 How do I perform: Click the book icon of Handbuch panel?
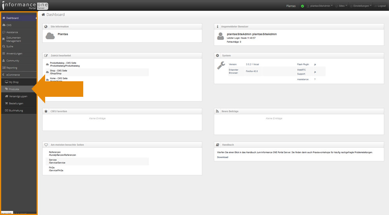pos(217,145)
